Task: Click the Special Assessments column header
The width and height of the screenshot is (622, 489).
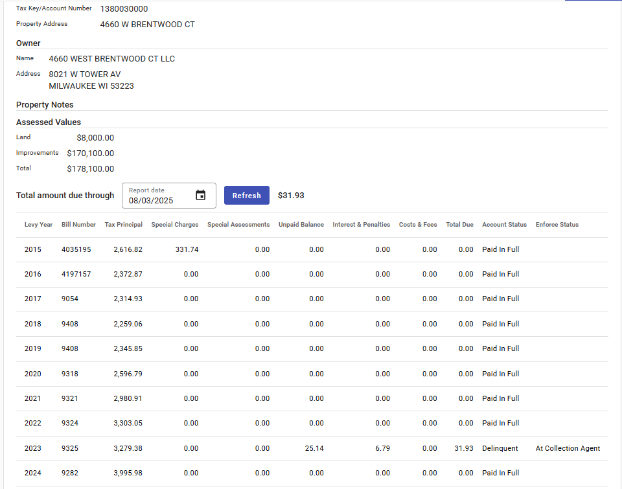Action: 238,225
